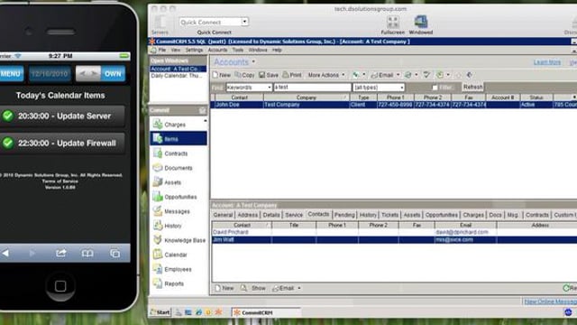This screenshot has height=325, width=577.
Task: Tap back arrow in phone browser toolbar
Action: (x=5, y=253)
